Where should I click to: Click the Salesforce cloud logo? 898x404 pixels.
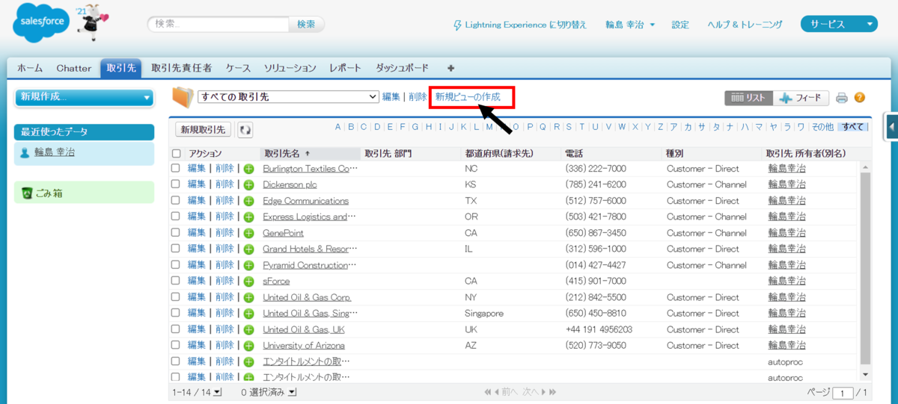pos(41,24)
